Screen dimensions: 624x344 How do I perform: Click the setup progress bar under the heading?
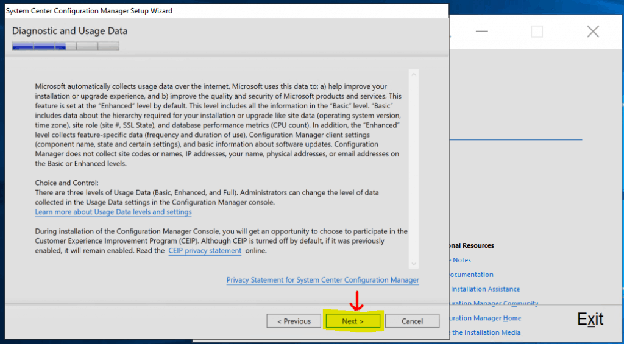(x=66, y=46)
